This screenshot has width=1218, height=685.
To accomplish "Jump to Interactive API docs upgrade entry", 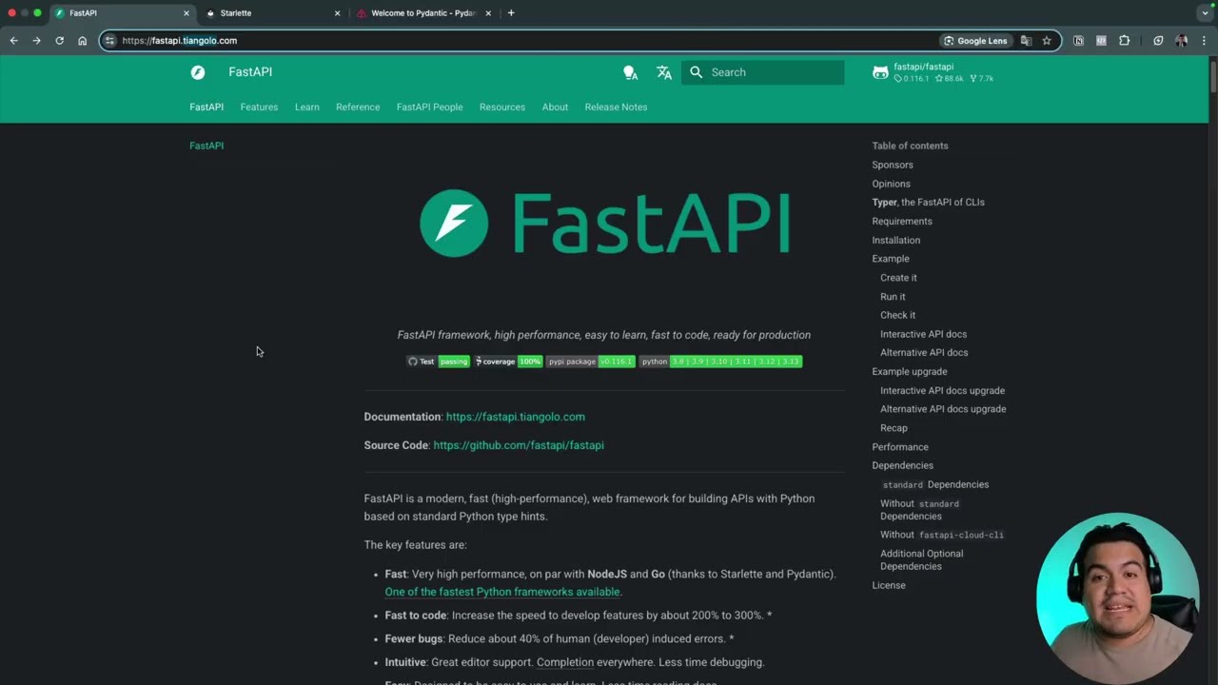I will [x=942, y=390].
